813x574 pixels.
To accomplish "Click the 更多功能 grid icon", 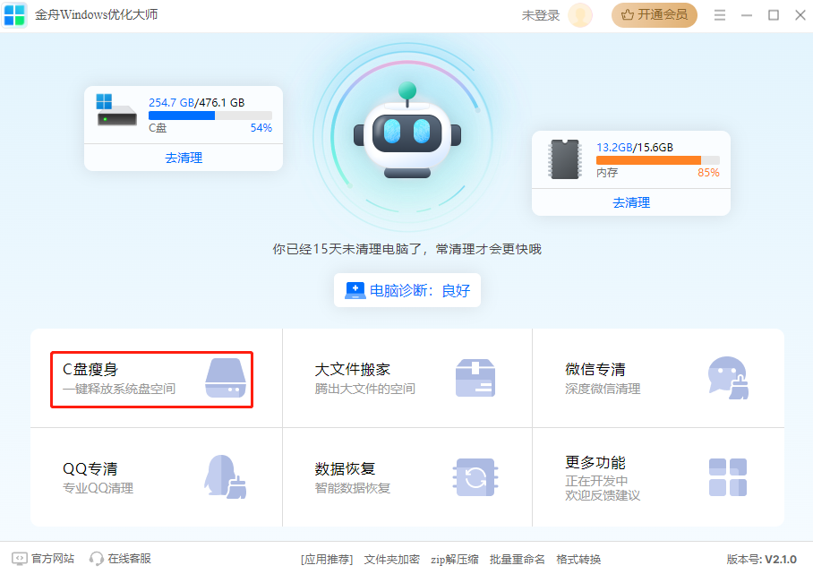I will (x=727, y=477).
